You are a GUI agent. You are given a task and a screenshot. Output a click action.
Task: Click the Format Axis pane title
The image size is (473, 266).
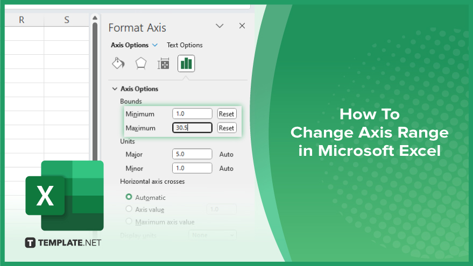click(x=137, y=28)
